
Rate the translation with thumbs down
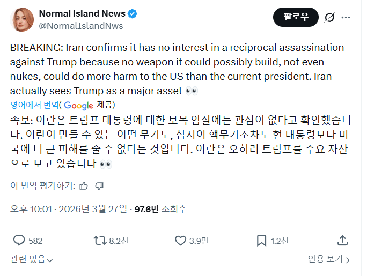(99, 186)
